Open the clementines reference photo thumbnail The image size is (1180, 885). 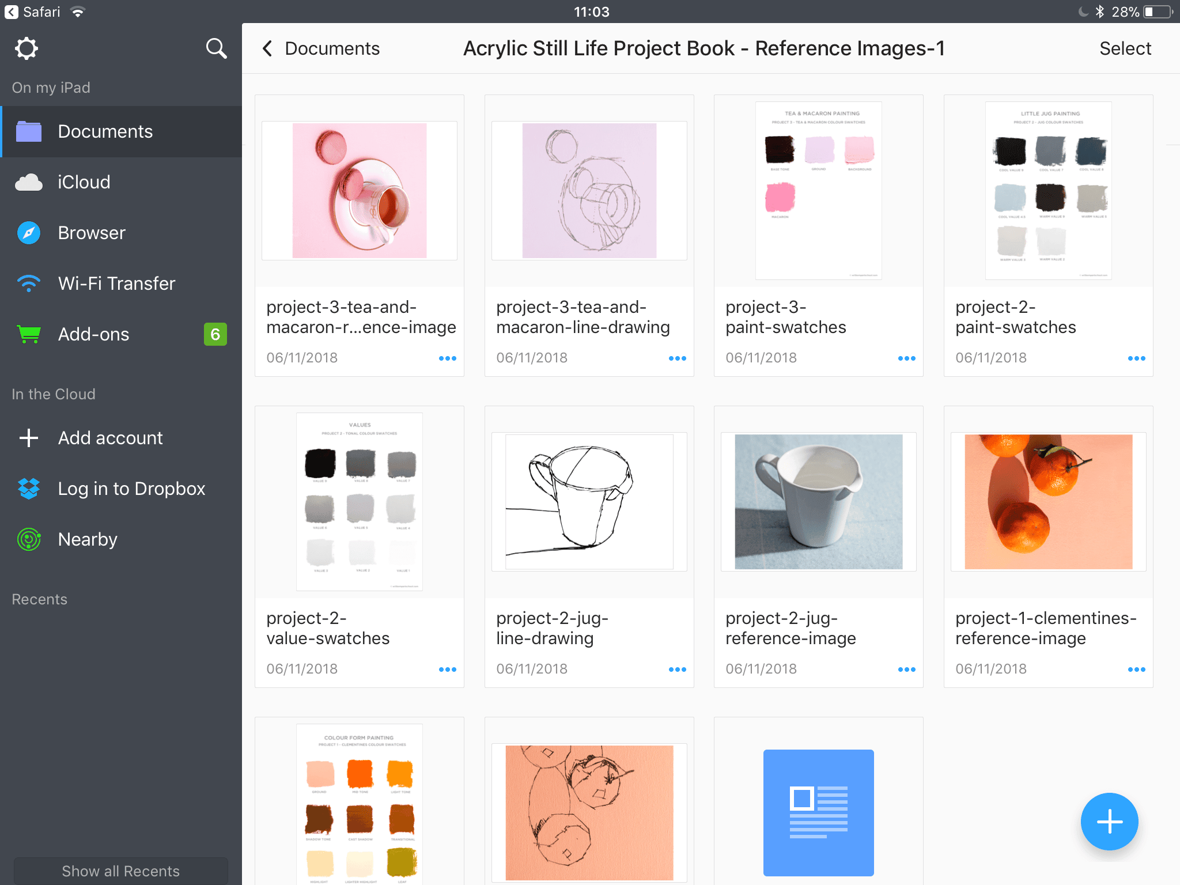tap(1049, 502)
